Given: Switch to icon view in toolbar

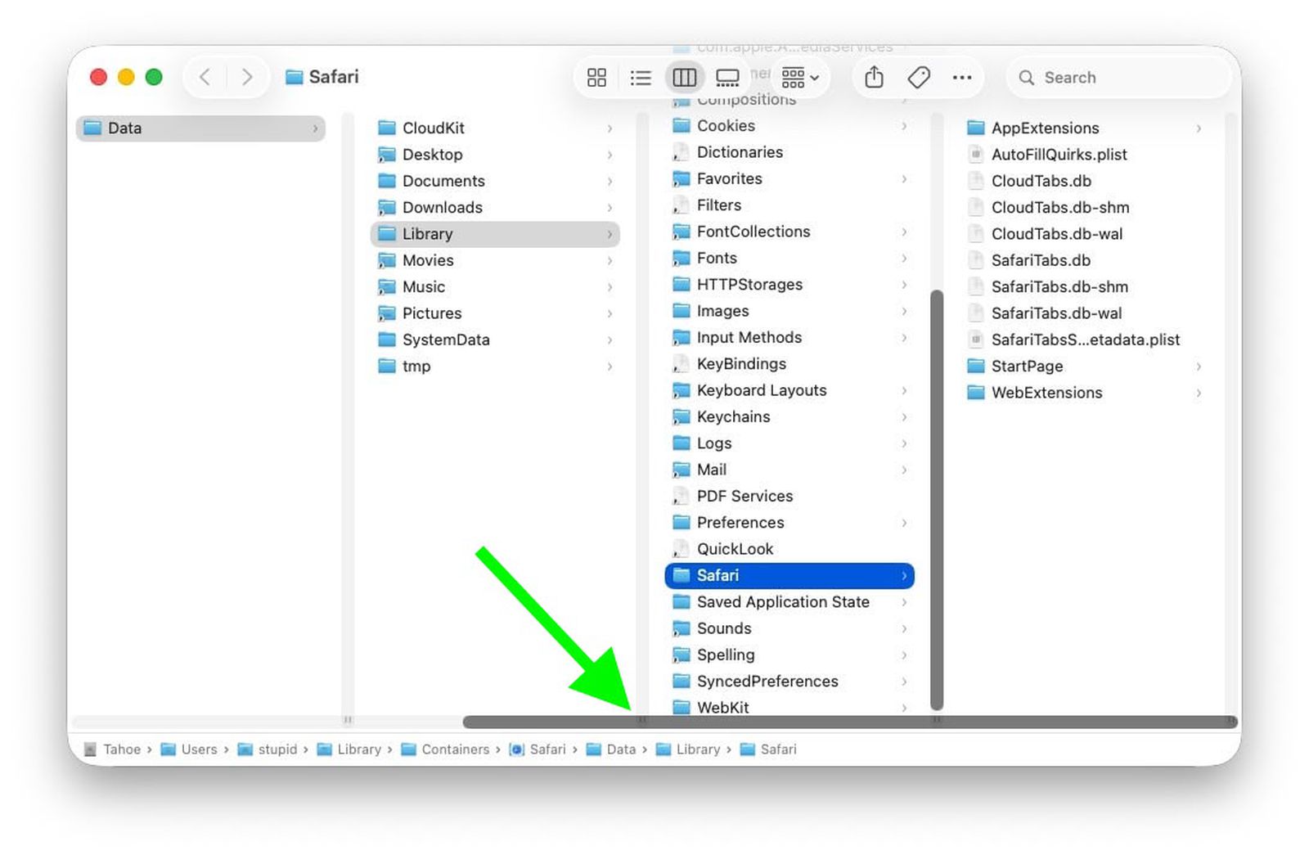Looking at the screenshot, I should coord(596,78).
